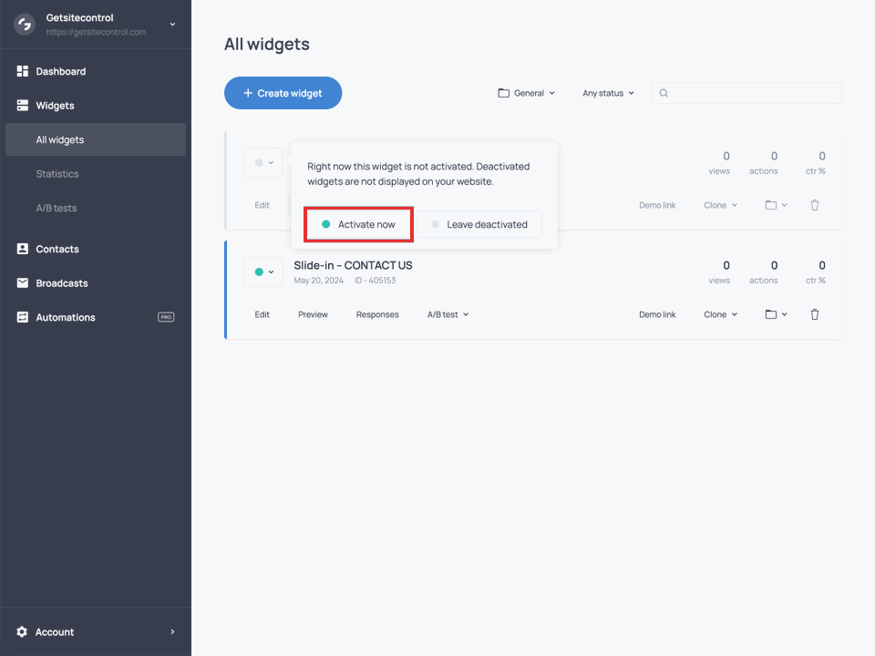This screenshot has width=875, height=656.
Task: Open the A/B tests section
Action: (x=56, y=208)
